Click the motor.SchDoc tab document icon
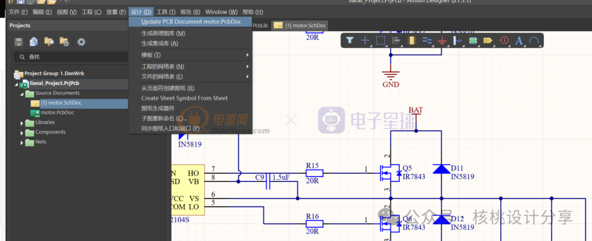592x241 pixels. point(278,26)
